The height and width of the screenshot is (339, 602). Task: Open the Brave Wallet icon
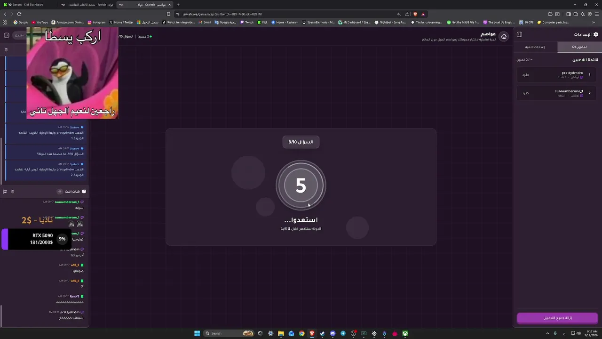575,14
